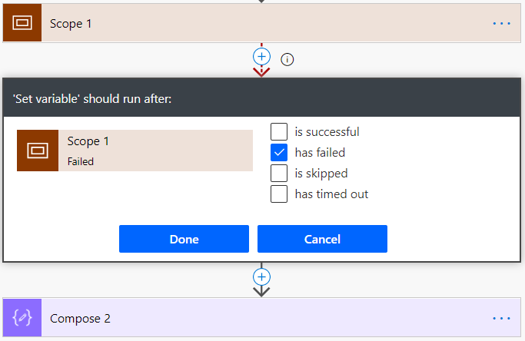Screen dimensions: 525x341
Task: Click the Done button
Action: click(184, 239)
